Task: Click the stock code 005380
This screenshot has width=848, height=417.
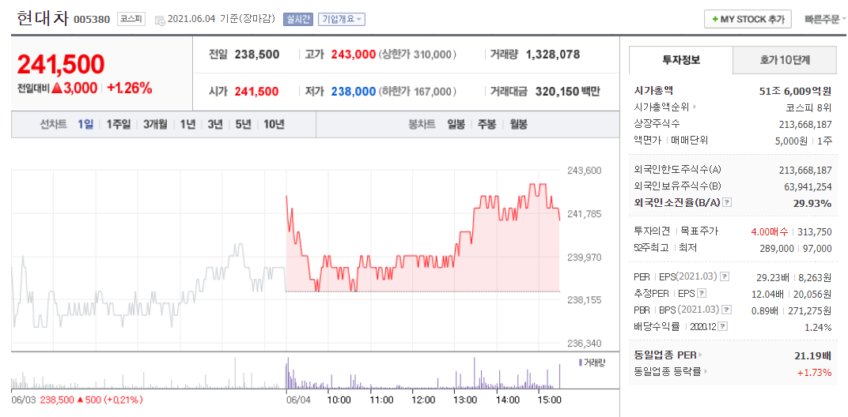Action: pos(92,20)
